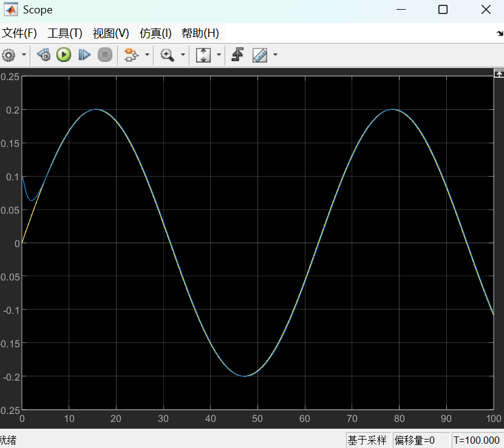Open the 视图(V) menu
504x448 pixels.
click(x=111, y=33)
